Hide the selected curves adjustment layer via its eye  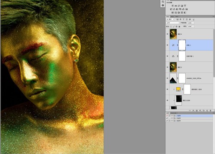(x=167, y=45)
